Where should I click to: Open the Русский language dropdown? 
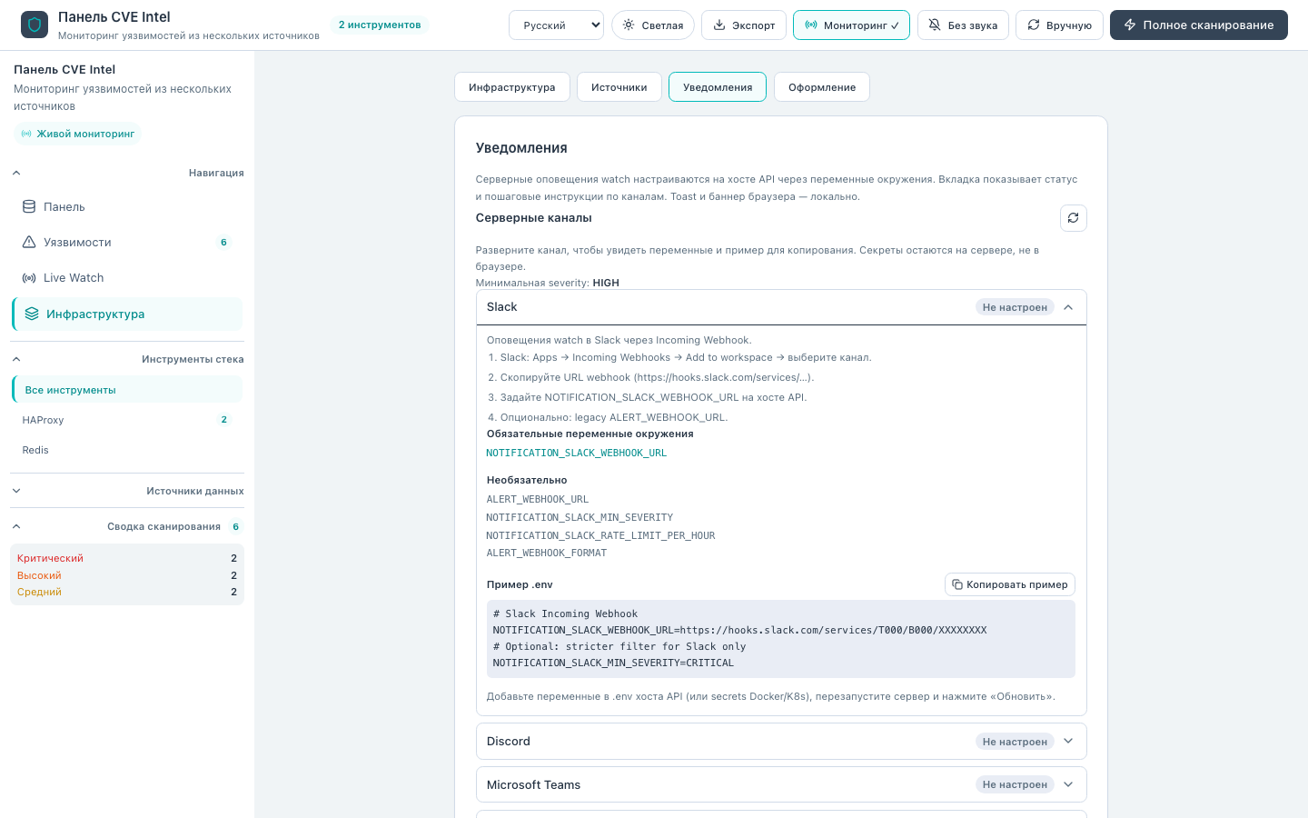click(x=556, y=25)
